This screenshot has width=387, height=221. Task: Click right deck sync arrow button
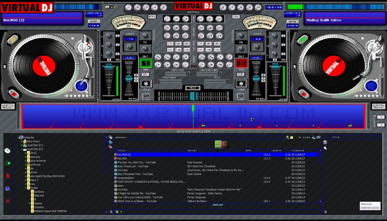coord(241,96)
